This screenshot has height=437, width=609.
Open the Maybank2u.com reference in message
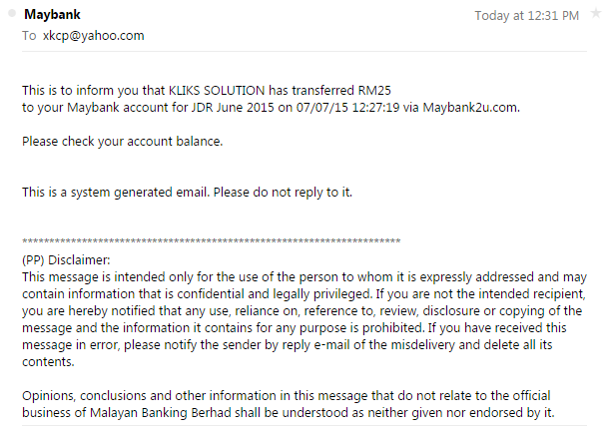pyautogui.click(x=471, y=107)
